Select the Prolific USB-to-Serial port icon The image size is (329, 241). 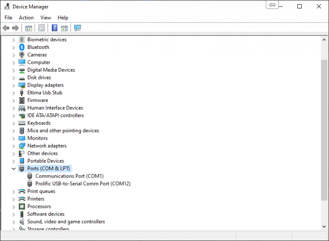(x=30, y=184)
